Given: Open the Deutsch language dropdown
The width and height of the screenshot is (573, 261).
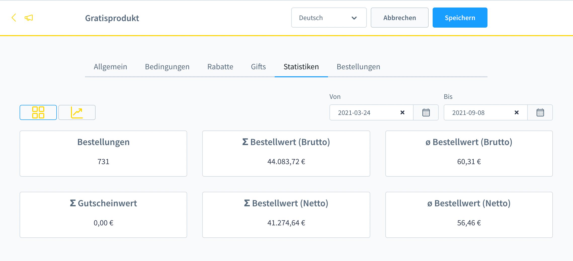Looking at the screenshot, I should pyautogui.click(x=329, y=18).
